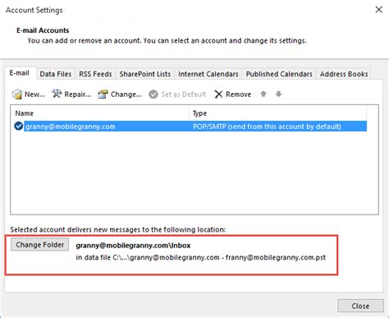Switch to the E-mail tab
This screenshot has width=389, height=318.
pos(20,73)
